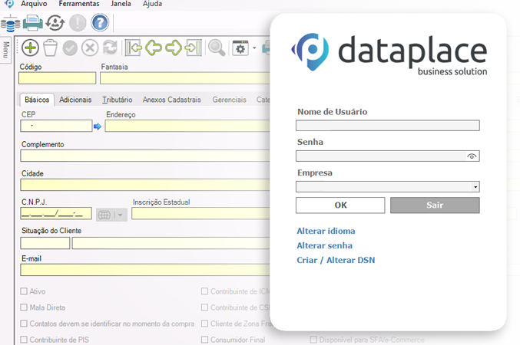Click the E-mail input field
The width and height of the screenshot is (520, 345).
point(145,270)
